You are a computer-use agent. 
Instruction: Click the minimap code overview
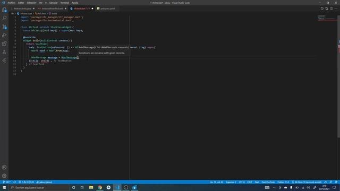(x=327, y=18)
